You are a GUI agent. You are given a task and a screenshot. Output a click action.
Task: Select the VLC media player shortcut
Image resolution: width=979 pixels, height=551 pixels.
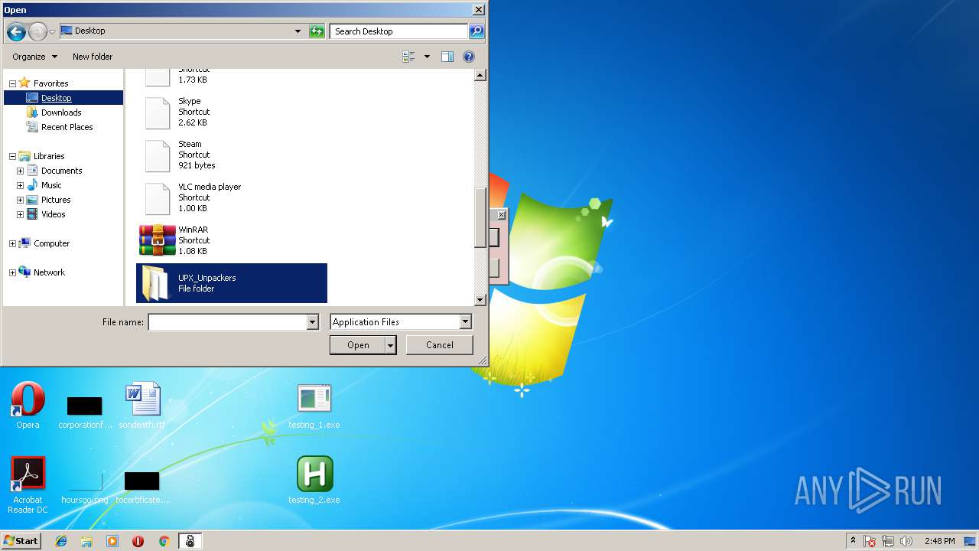(232, 198)
